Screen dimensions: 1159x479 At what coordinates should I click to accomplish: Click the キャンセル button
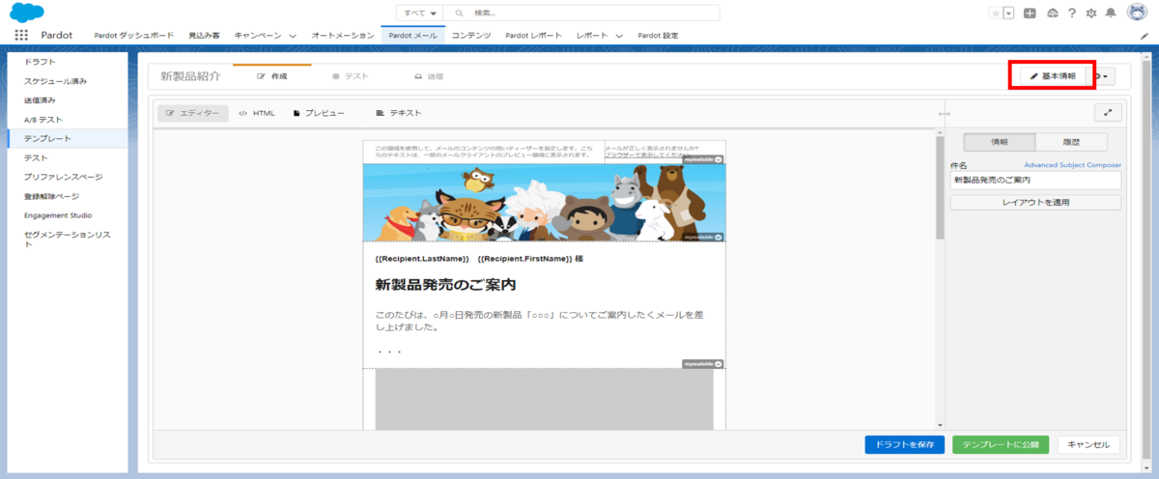pyautogui.click(x=1088, y=445)
